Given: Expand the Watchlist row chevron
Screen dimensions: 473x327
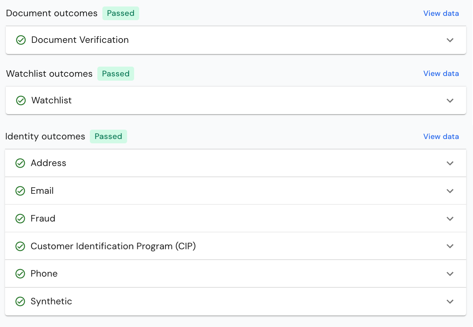Looking at the screenshot, I should [450, 100].
